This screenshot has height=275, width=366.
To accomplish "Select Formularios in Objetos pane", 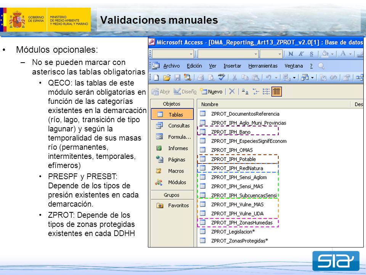I will click(172, 137).
